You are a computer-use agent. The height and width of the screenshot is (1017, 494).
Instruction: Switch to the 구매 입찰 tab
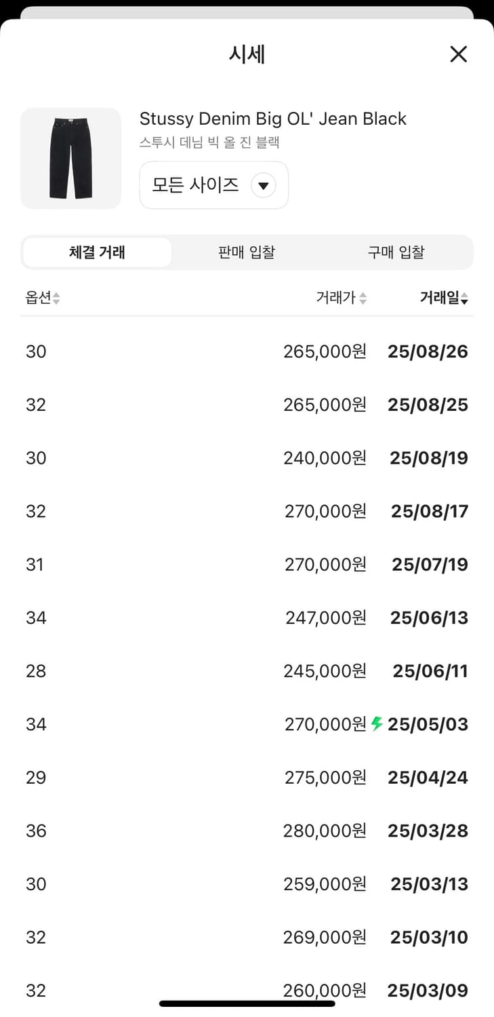(x=396, y=252)
